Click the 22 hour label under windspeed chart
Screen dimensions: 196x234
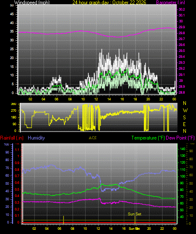(x=161, y=99)
